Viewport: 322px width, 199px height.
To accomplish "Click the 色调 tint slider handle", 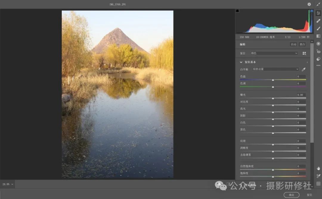I will [273, 87].
